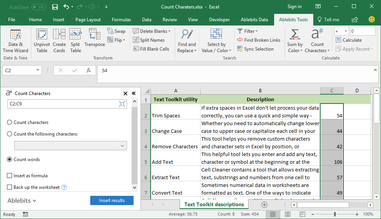Switch to Page Layout view in status bar
The image size is (381, 219).
(x=288, y=214)
